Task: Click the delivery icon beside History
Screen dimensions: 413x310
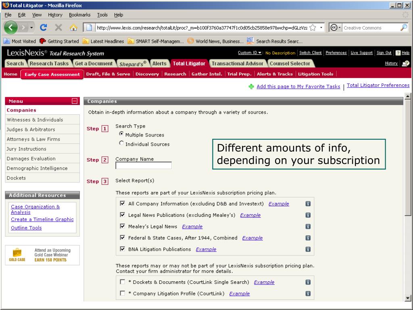Action: point(406,63)
